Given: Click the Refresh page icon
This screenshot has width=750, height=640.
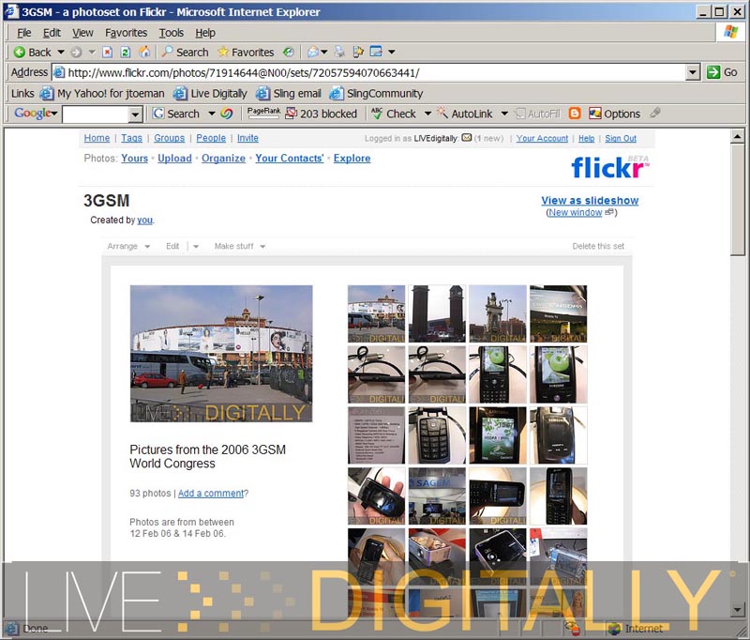Looking at the screenshot, I should click(x=126, y=53).
